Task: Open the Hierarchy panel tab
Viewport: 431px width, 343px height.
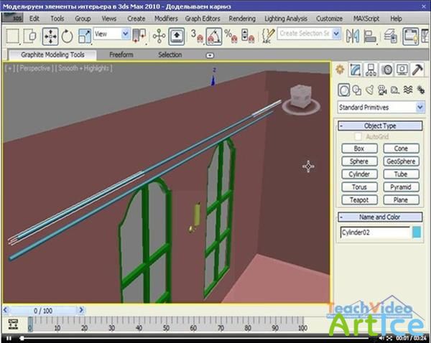Action: coord(371,70)
